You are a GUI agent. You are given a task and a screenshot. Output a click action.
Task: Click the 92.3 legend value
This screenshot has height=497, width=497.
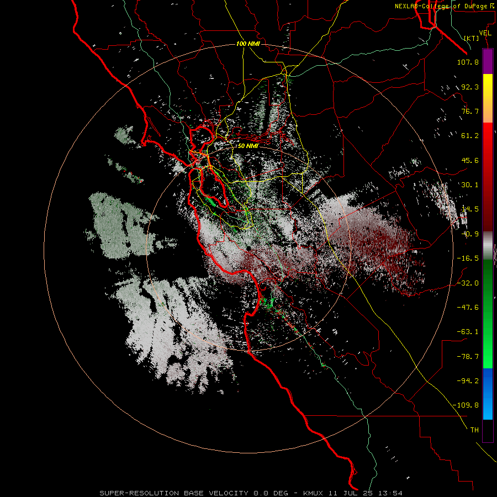pos(470,87)
